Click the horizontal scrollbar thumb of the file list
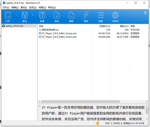 click(x=80, y=102)
